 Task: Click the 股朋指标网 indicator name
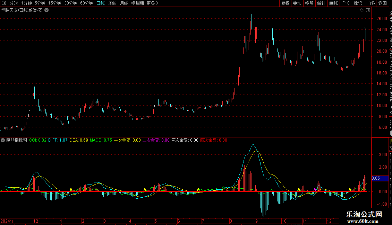(17, 140)
